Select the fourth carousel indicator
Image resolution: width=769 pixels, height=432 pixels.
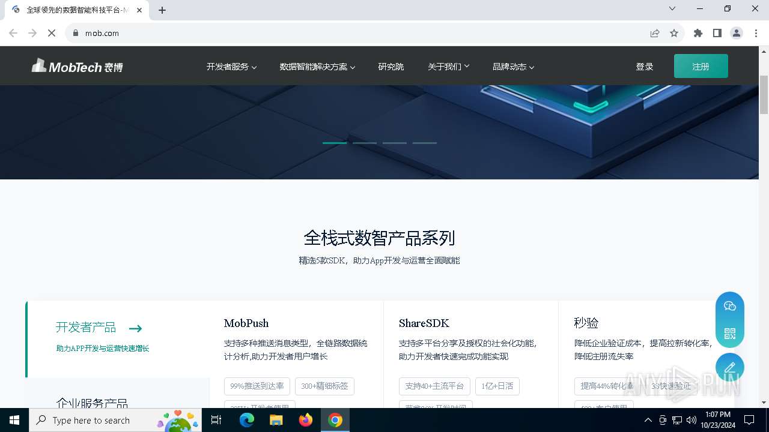425,143
